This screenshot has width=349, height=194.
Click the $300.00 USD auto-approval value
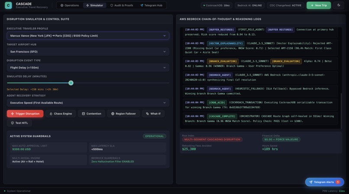[x=21, y=149]
